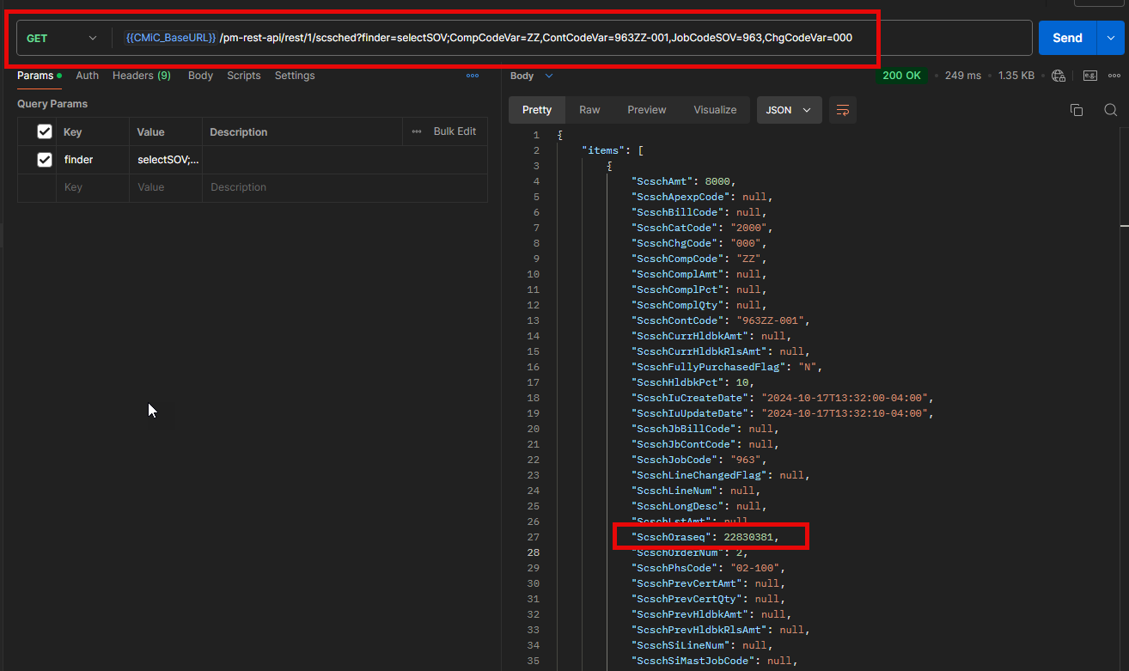Viewport: 1129px width, 671px height.
Task: Click the "items": [ line
Action: [613, 150]
